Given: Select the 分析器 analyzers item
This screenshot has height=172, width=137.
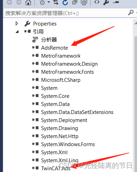Looking at the screenshot, I should click(49, 40).
